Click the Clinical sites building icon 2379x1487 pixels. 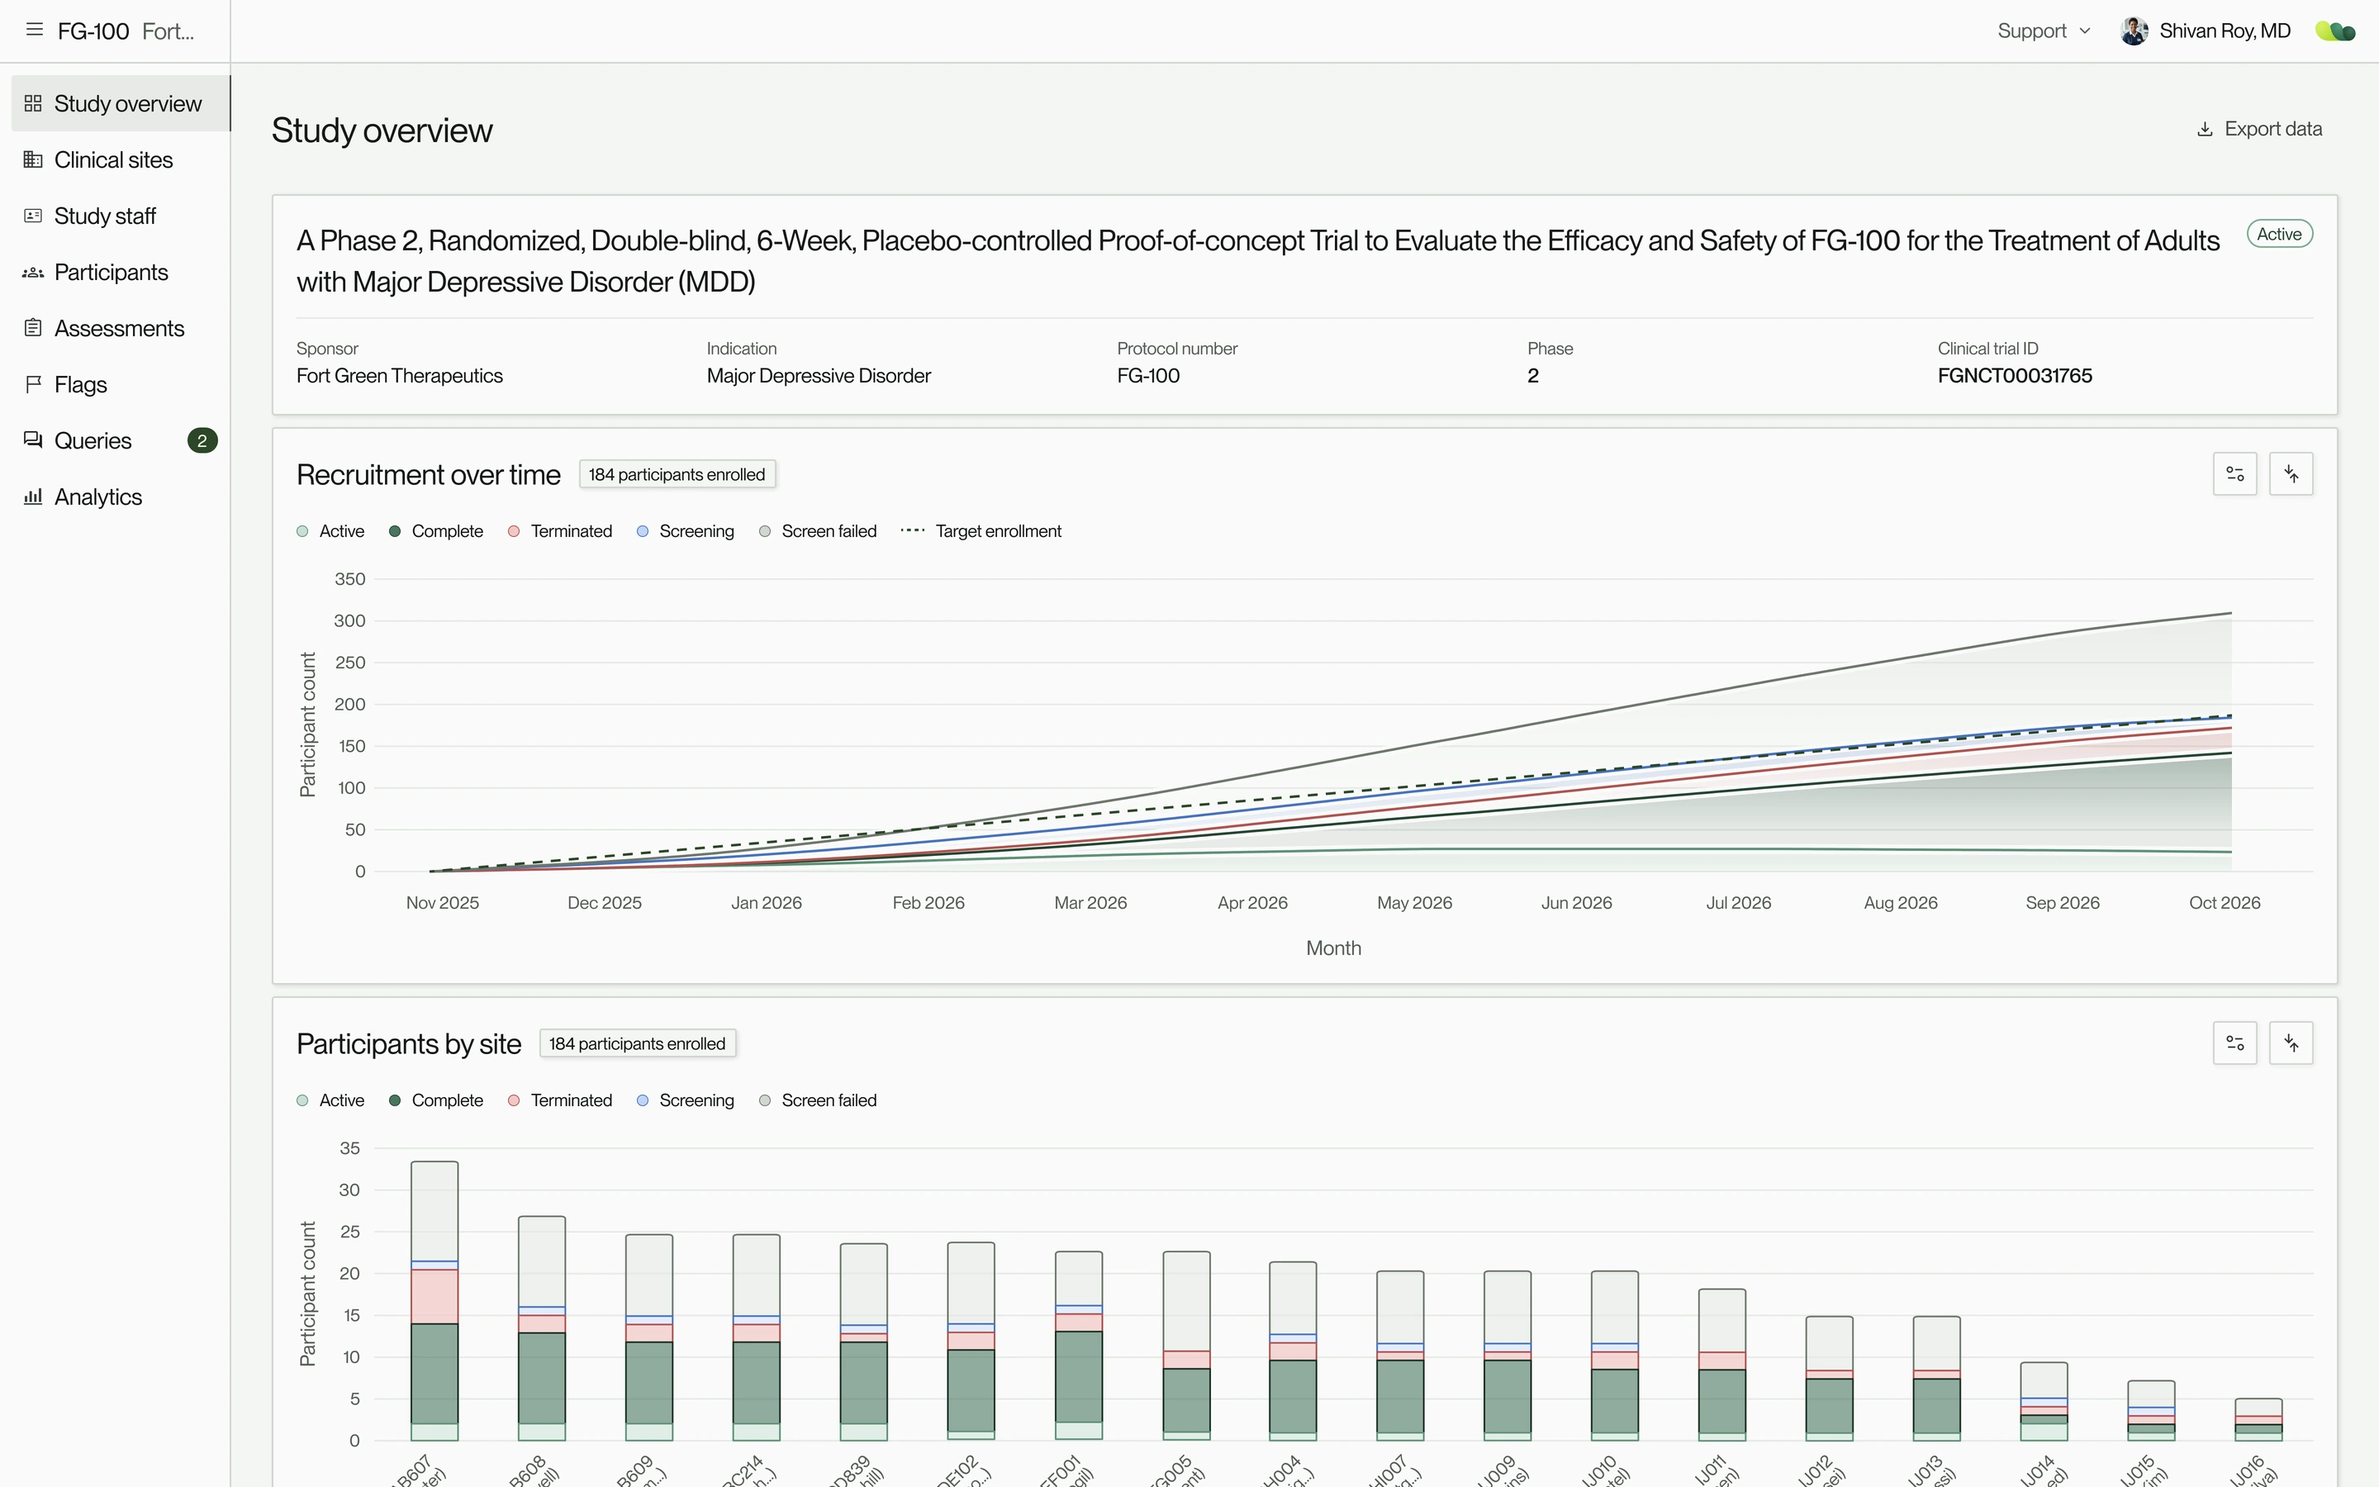click(33, 159)
